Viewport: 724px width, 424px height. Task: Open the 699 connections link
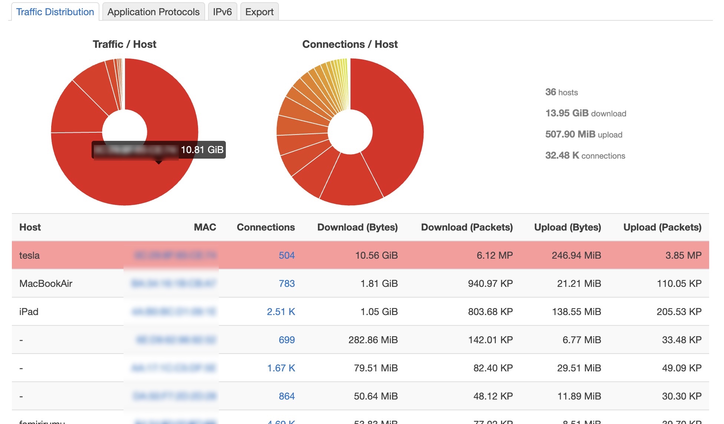(x=286, y=340)
